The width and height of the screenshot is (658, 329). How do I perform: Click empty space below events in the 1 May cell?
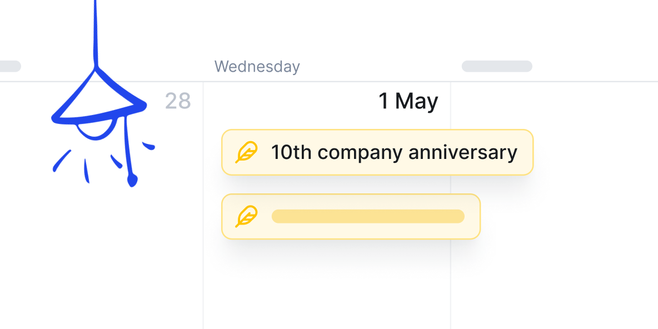327,289
